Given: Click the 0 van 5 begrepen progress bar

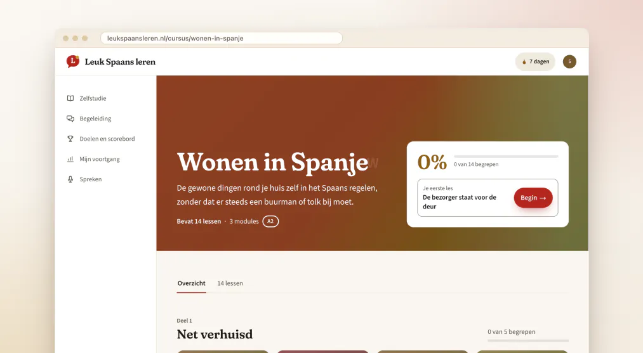Looking at the screenshot, I should click(x=528, y=341).
